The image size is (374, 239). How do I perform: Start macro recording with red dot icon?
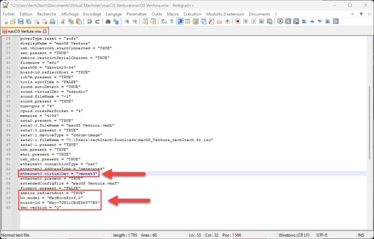[x=238, y=22]
